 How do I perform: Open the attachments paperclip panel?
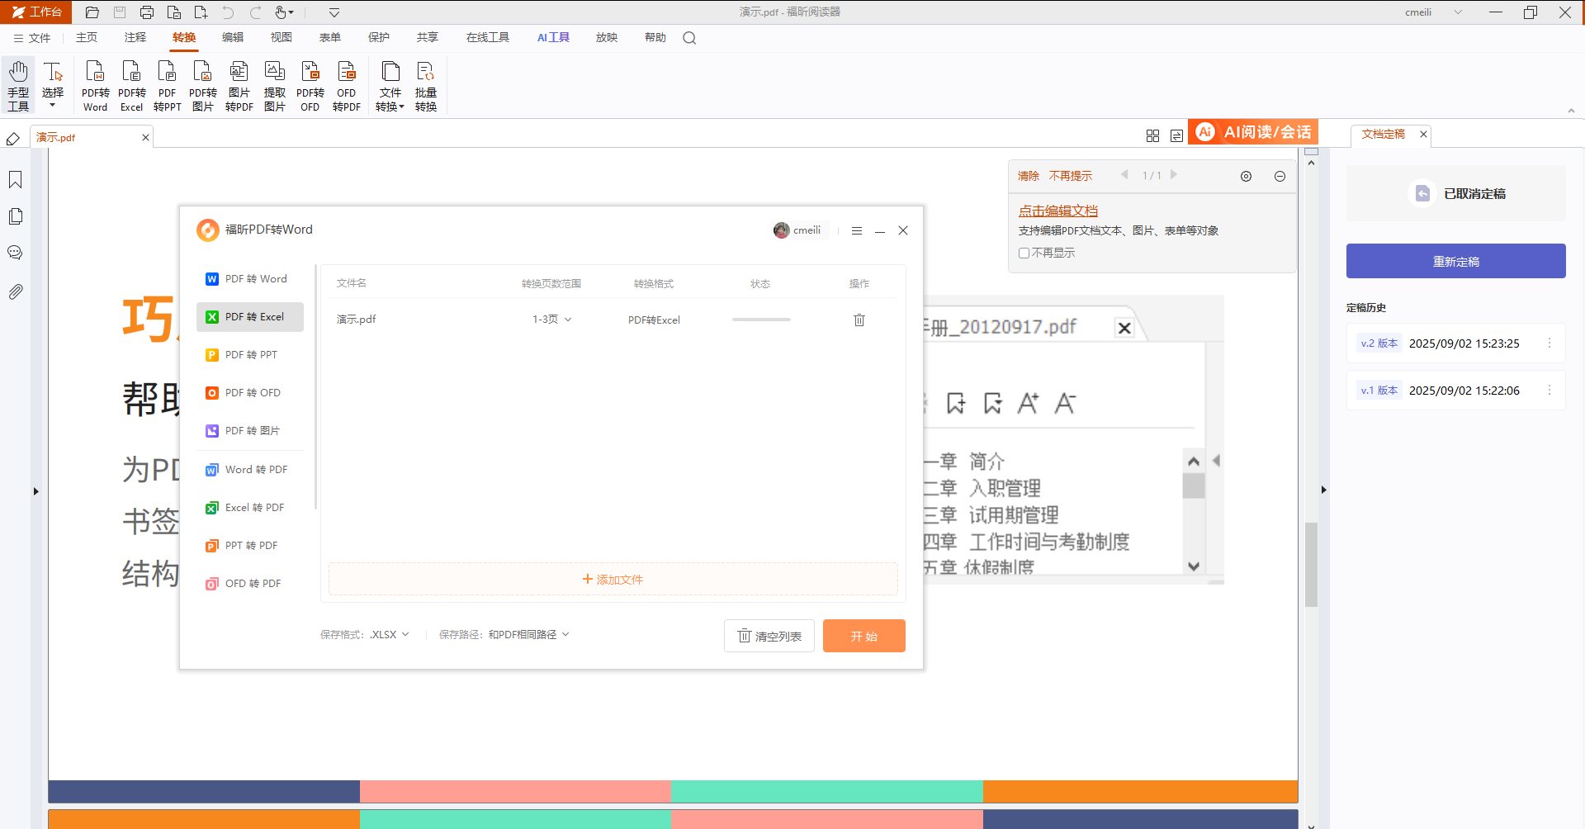[x=15, y=291]
